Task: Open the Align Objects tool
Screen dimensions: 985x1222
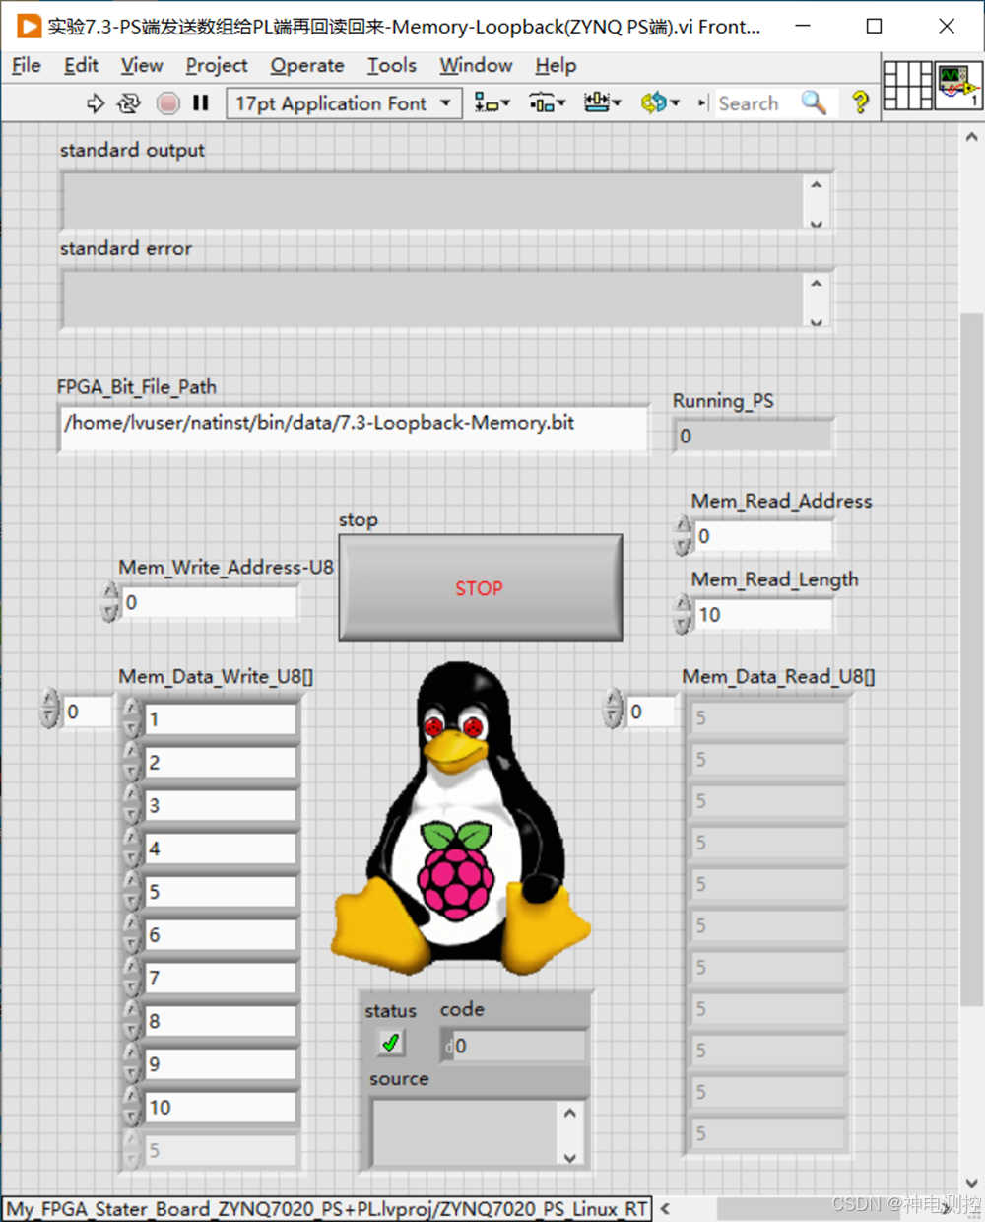Action: [x=492, y=102]
